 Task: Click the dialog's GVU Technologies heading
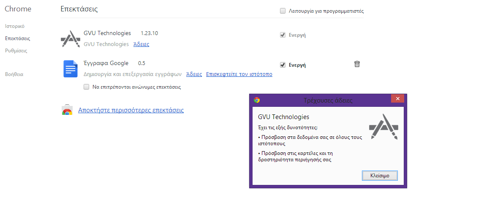[283, 117]
